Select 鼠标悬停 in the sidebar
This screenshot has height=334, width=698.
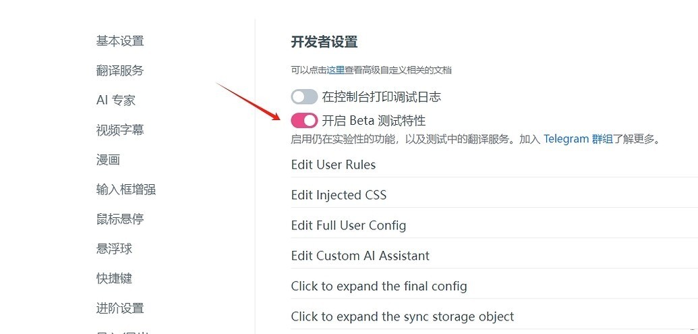click(120, 219)
